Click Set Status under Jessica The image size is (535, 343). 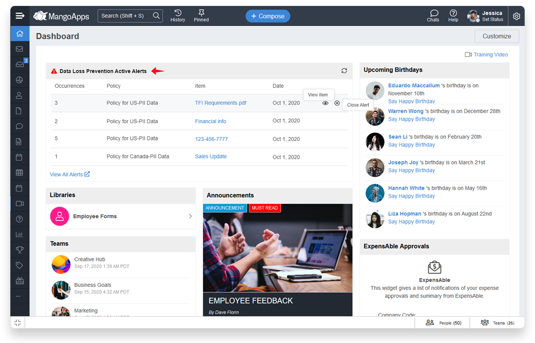[x=492, y=19]
